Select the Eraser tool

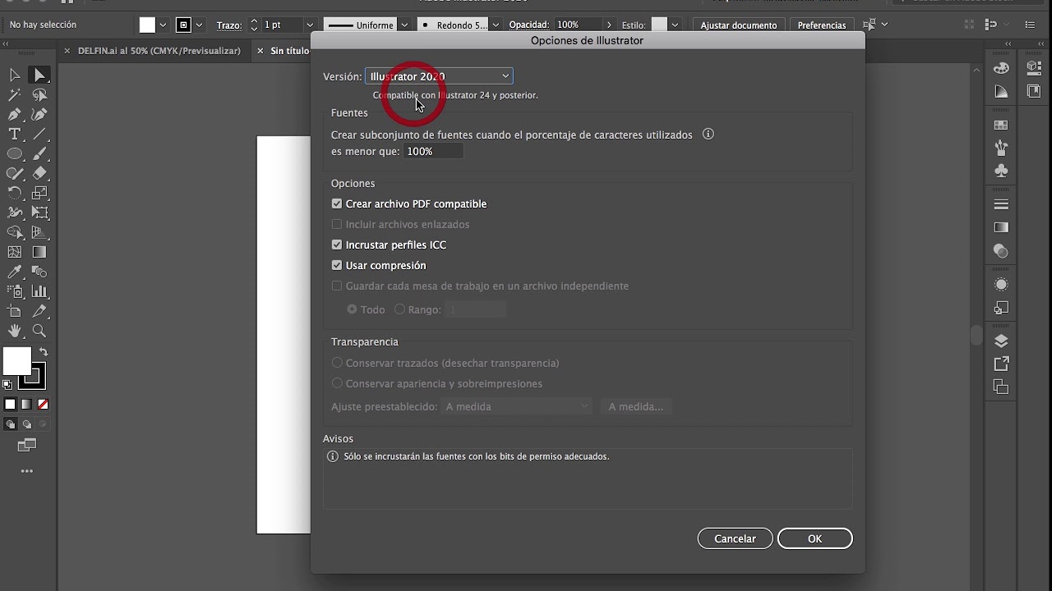pyautogui.click(x=39, y=173)
